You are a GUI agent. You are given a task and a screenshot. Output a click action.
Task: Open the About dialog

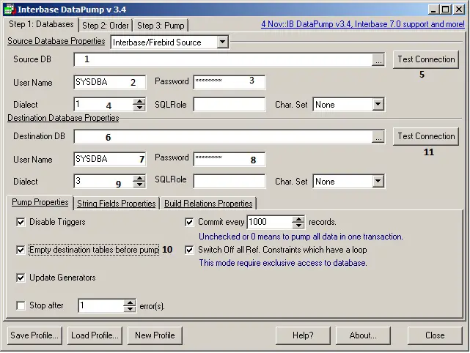click(363, 335)
